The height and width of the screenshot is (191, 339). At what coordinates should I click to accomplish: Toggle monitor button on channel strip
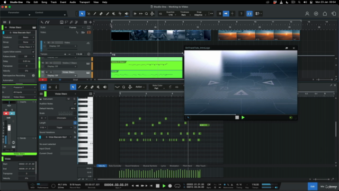(12, 113)
